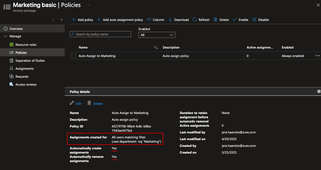
Task: Click the Add policy plus icon
Action: pyautogui.click(x=74, y=20)
